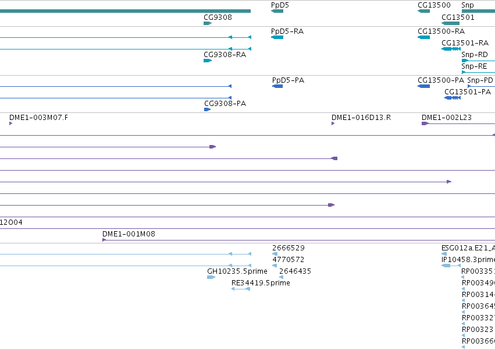Click the CG9308 gene label
The height and width of the screenshot is (350, 495).
[x=218, y=17]
